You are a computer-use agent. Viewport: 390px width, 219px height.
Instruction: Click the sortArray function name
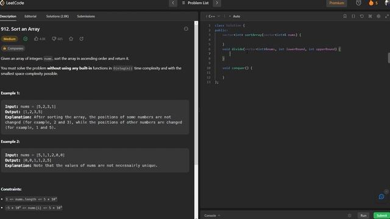[x=253, y=35]
